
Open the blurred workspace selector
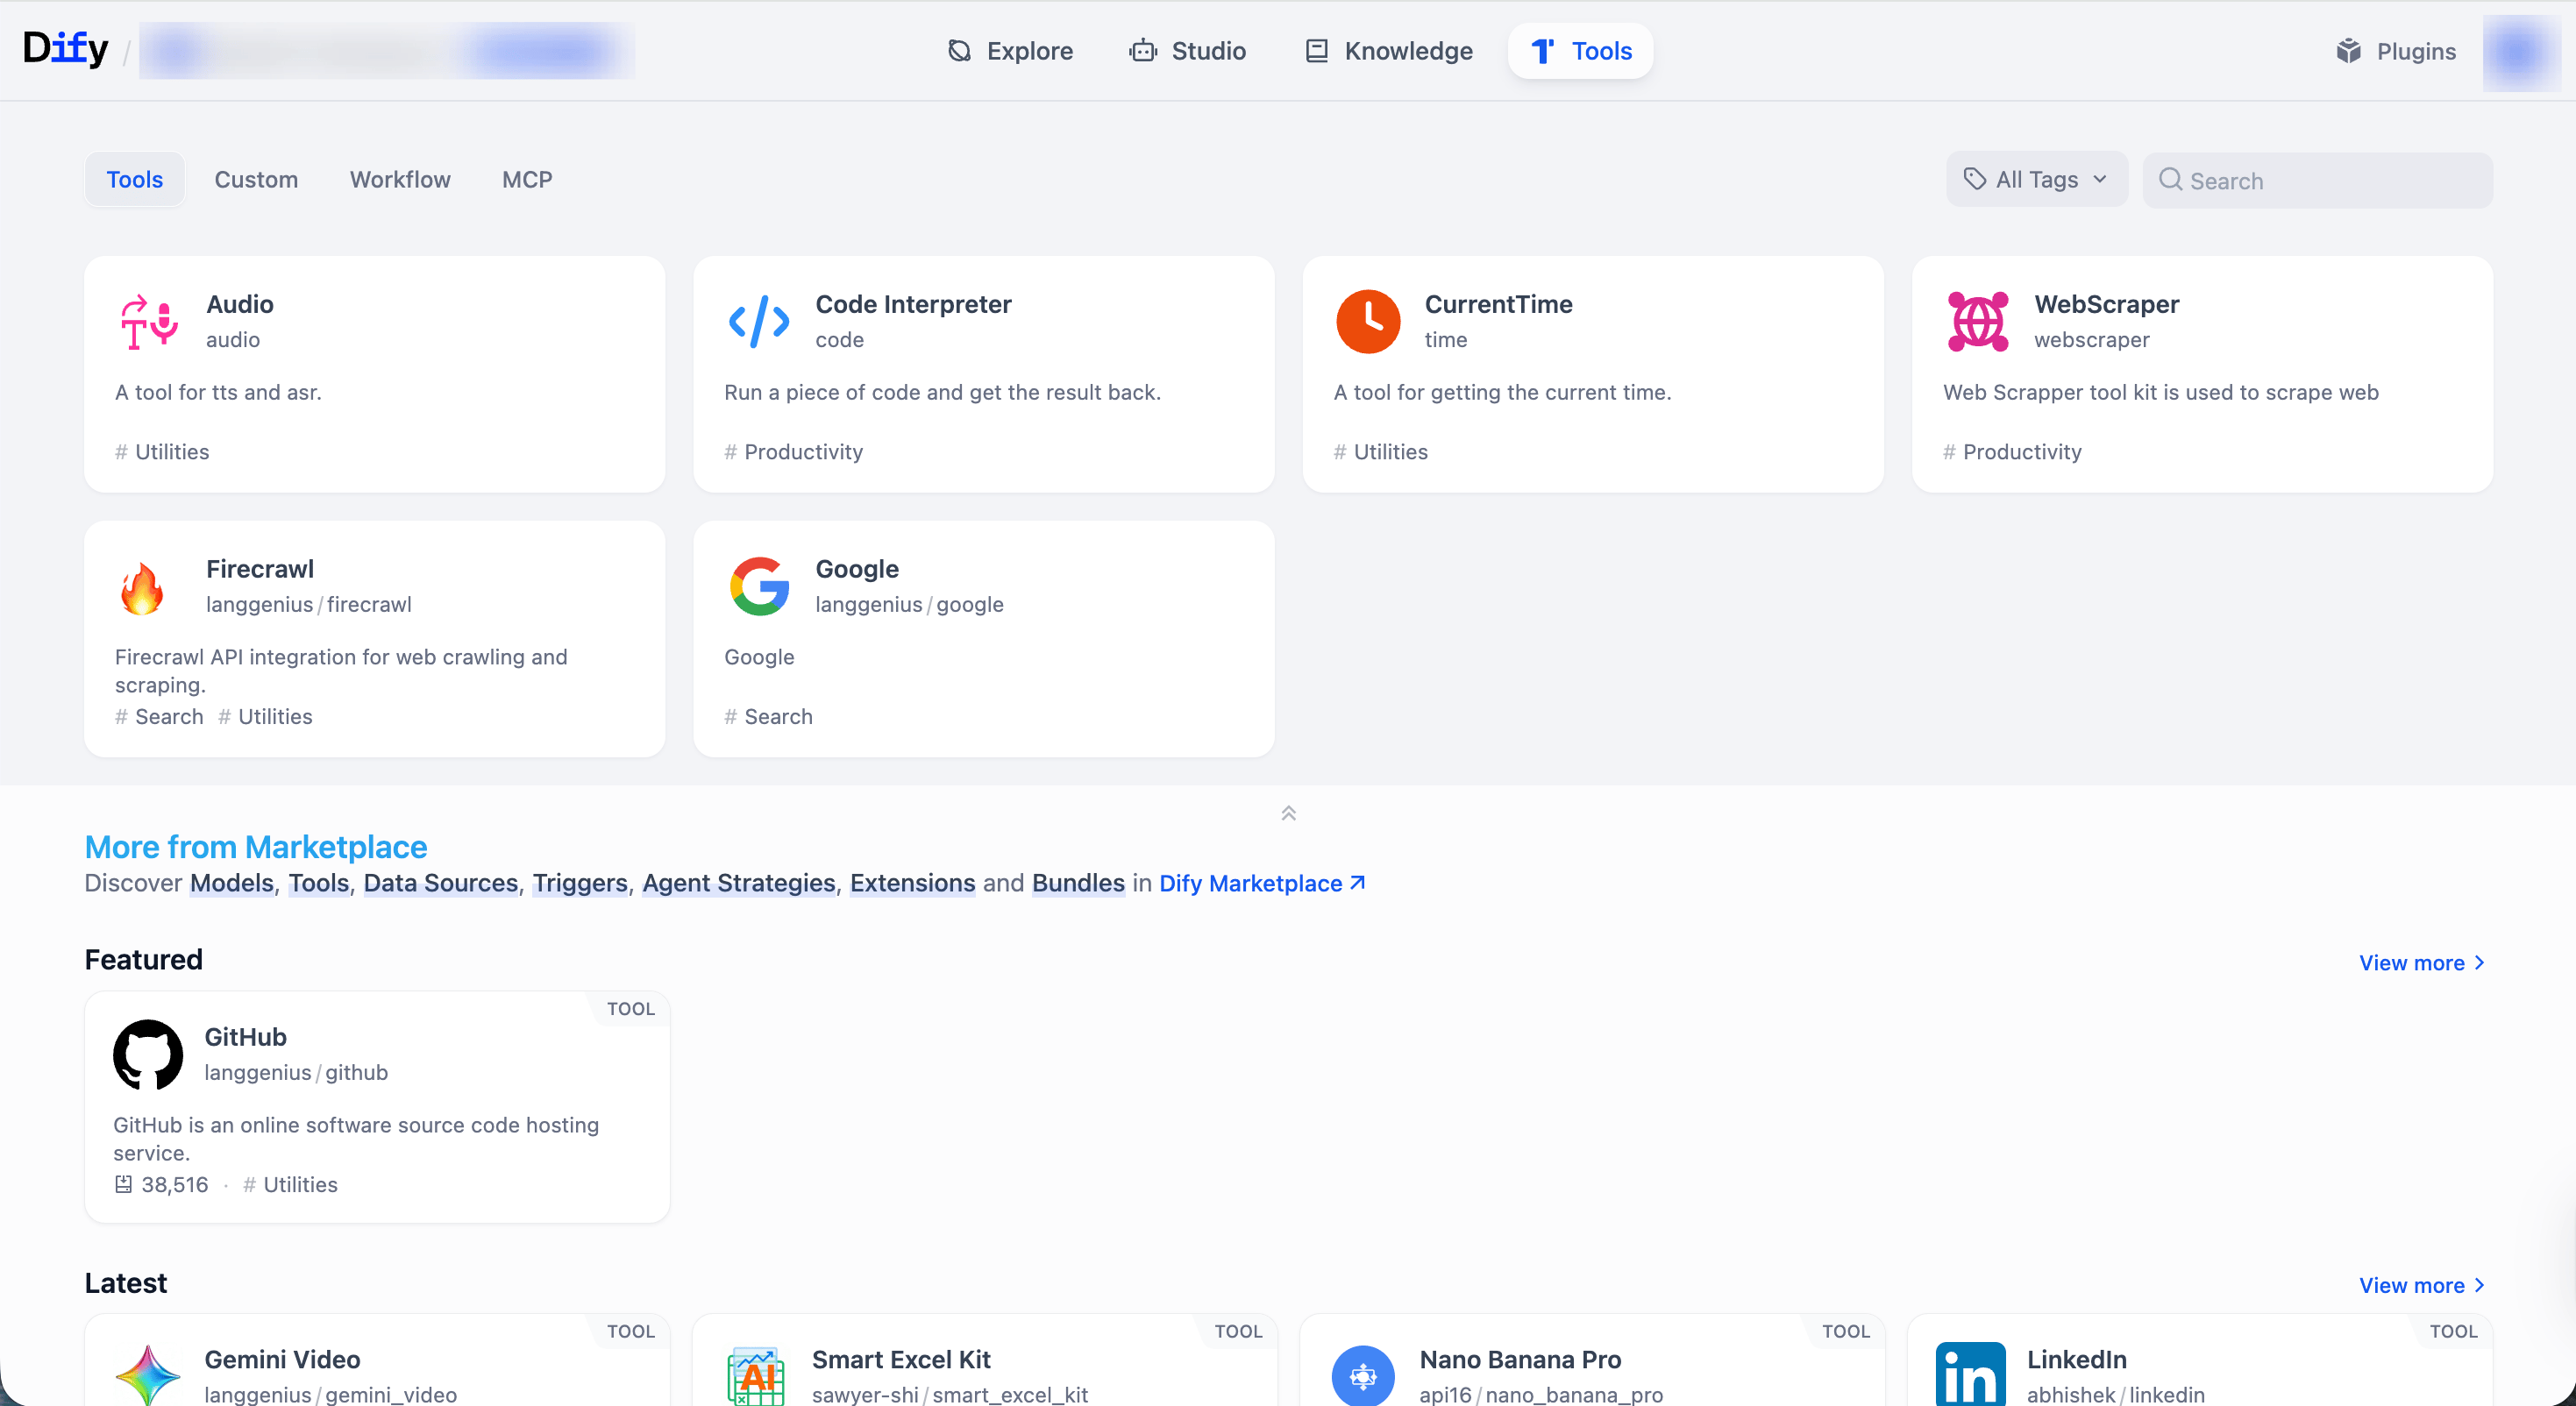click(x=387, y=51)
